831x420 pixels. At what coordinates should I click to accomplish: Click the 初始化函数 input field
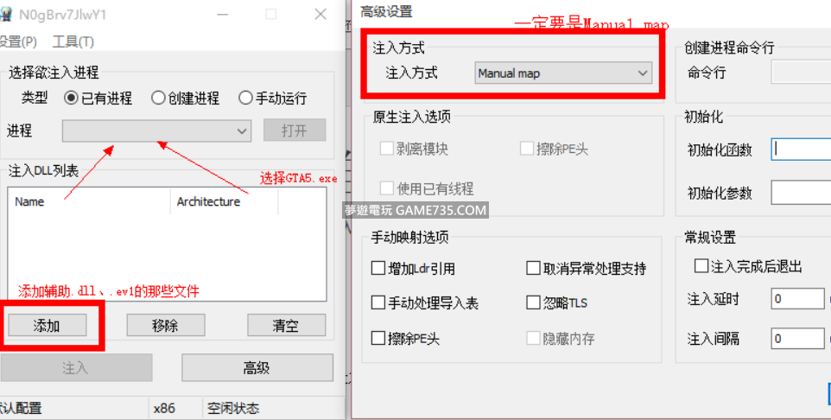coord(801,150)
